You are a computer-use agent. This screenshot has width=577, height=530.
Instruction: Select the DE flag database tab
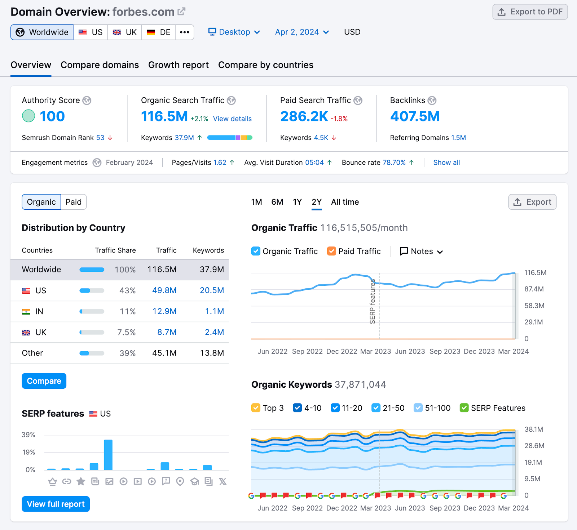coord(159,32)
